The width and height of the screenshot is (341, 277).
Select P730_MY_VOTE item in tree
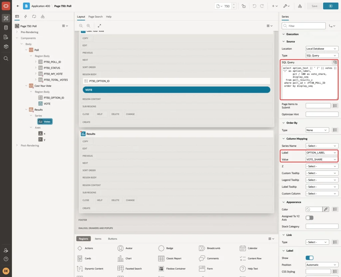(53, 74)
